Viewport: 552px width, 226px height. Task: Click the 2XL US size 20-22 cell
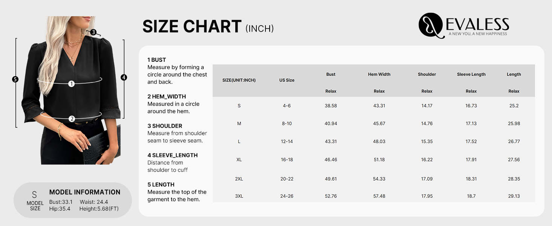pyautogui.click(x=287, y=179)
